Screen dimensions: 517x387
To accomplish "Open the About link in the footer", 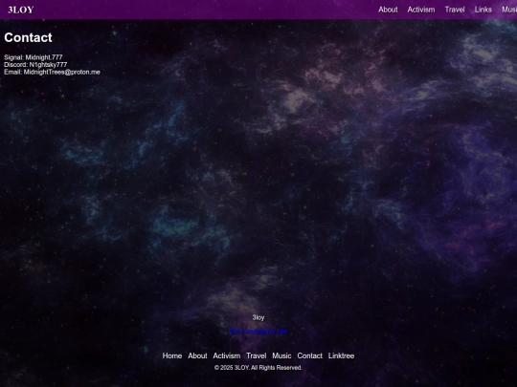I will coord(197,355).
